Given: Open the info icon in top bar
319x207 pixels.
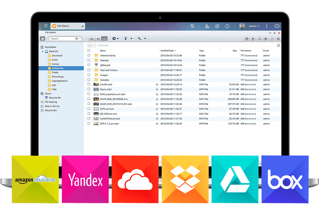Looking at the screenshot, I should [x=227, y=26].
